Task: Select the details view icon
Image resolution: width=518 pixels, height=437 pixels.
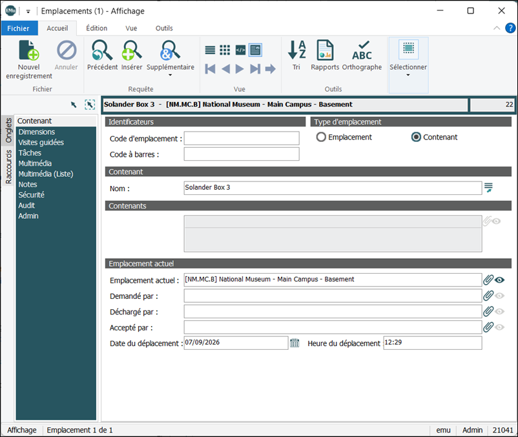Action: 255,50
